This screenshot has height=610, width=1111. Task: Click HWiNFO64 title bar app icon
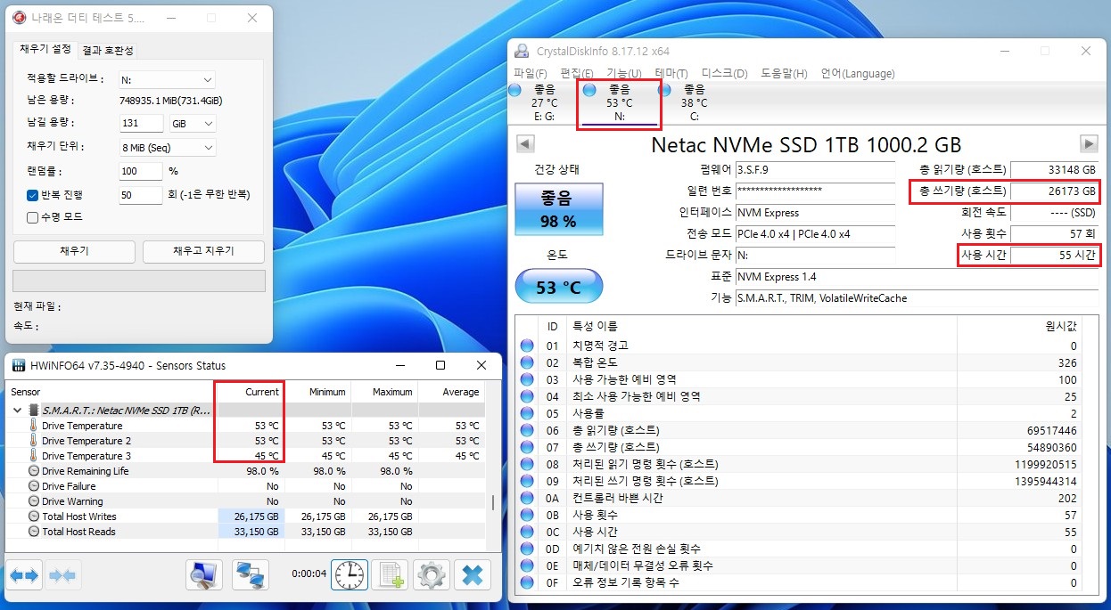18,365
